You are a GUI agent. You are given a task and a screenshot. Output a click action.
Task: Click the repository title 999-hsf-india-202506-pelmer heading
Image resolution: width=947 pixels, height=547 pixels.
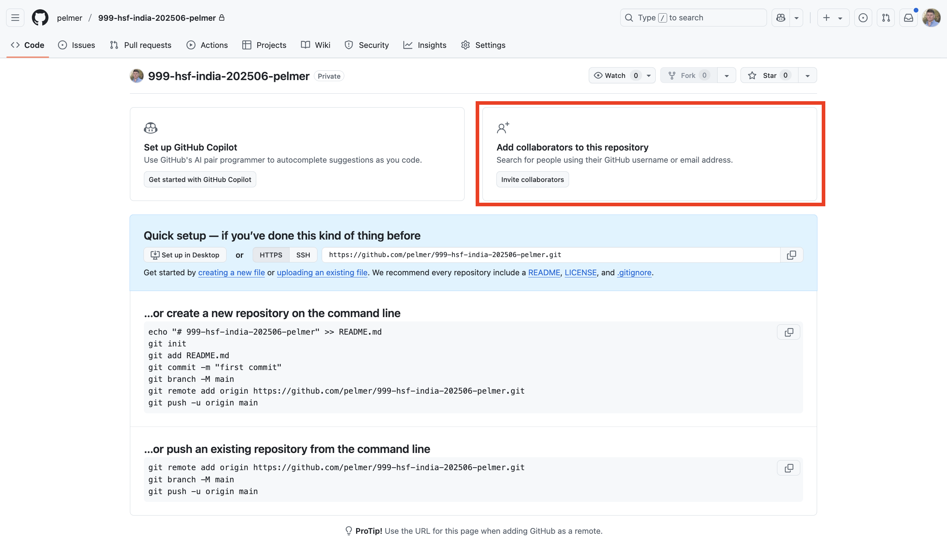pyautogui.click(x=228, y=76)
